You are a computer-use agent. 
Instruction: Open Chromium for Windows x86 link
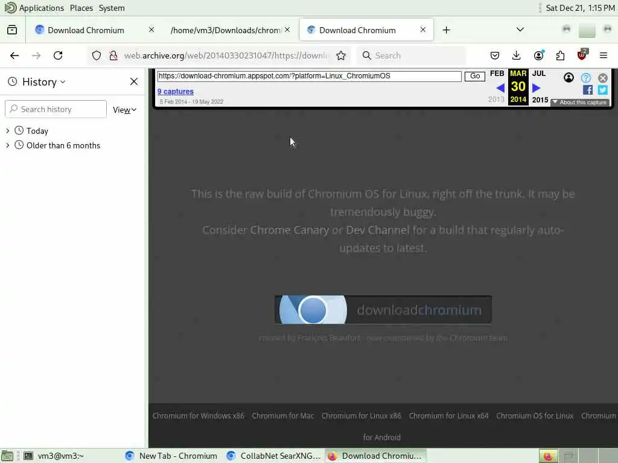198,416
